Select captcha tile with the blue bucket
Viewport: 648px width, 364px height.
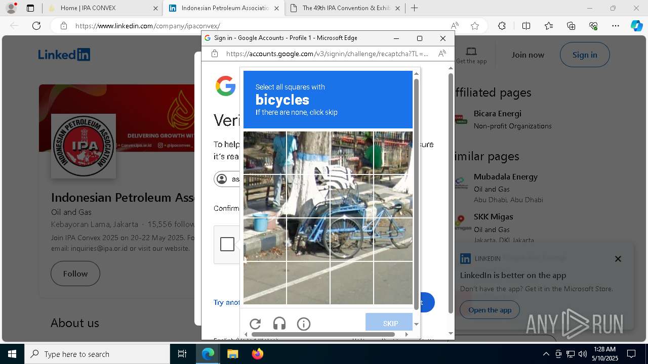(265, 240)
